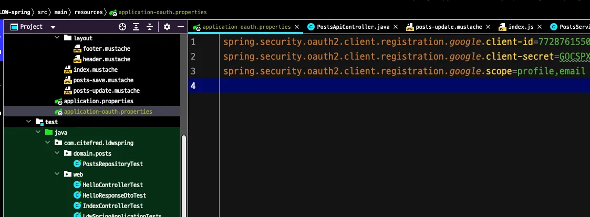This screenshot has height=217, width=590.
Task: Click 'resources' in the breadcrumb path
Action: click(88, 12)
